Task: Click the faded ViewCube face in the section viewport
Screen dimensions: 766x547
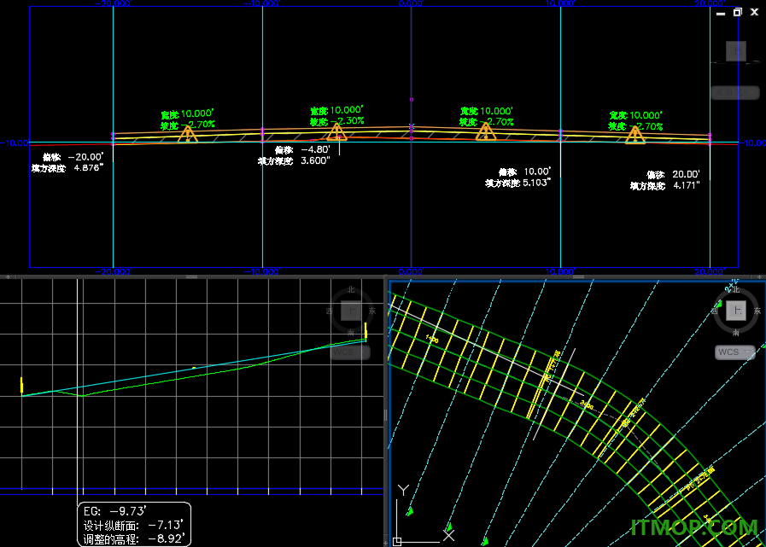Action: [736, 51]
